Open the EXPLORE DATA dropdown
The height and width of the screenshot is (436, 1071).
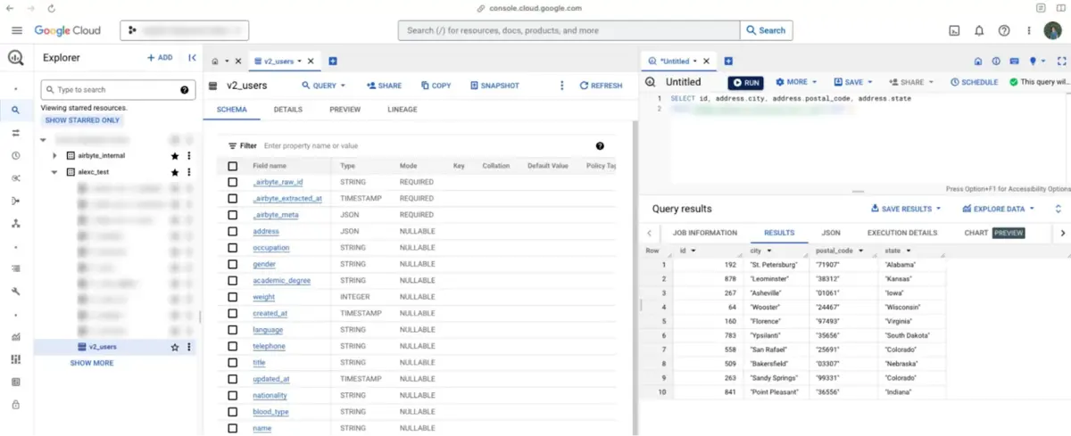tap(998, 209)
